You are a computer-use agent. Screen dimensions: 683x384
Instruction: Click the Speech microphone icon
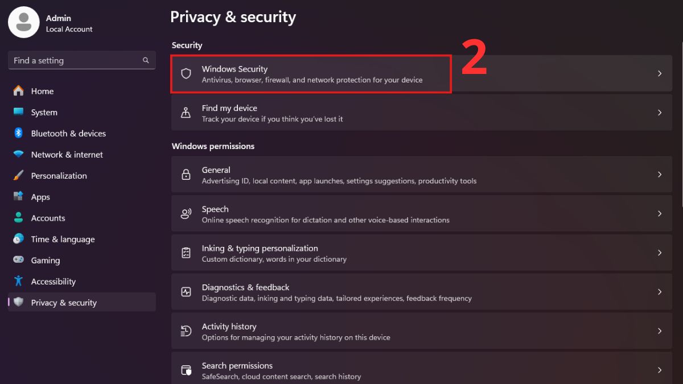coord(186,213)
